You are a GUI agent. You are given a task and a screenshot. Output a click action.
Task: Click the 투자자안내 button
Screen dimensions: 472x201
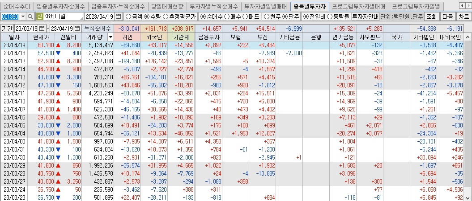365,16
